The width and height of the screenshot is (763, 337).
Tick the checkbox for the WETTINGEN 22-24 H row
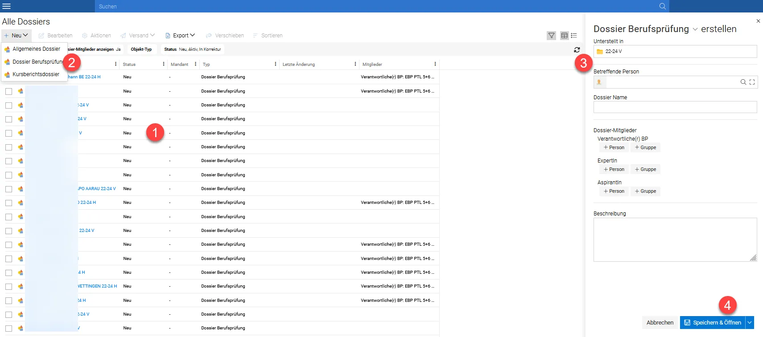point(8,286)
